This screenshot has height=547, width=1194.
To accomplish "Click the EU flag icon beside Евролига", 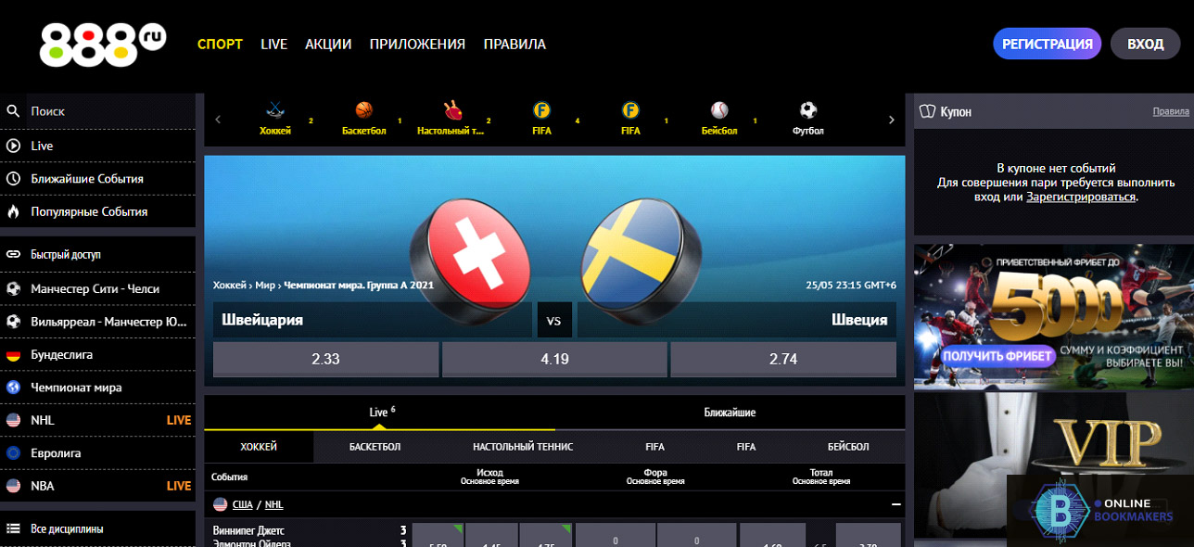I will (x=13, y=453).
